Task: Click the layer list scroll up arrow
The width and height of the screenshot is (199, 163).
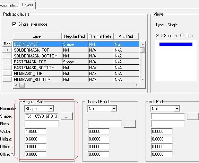Action: 142,44
